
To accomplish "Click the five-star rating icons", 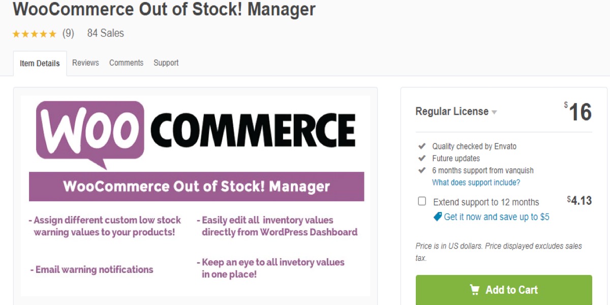I will point(34,34).
